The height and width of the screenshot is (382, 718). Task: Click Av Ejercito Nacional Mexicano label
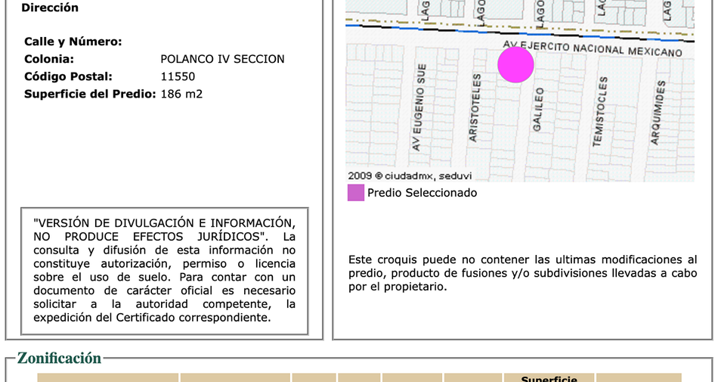click(593, 48)
